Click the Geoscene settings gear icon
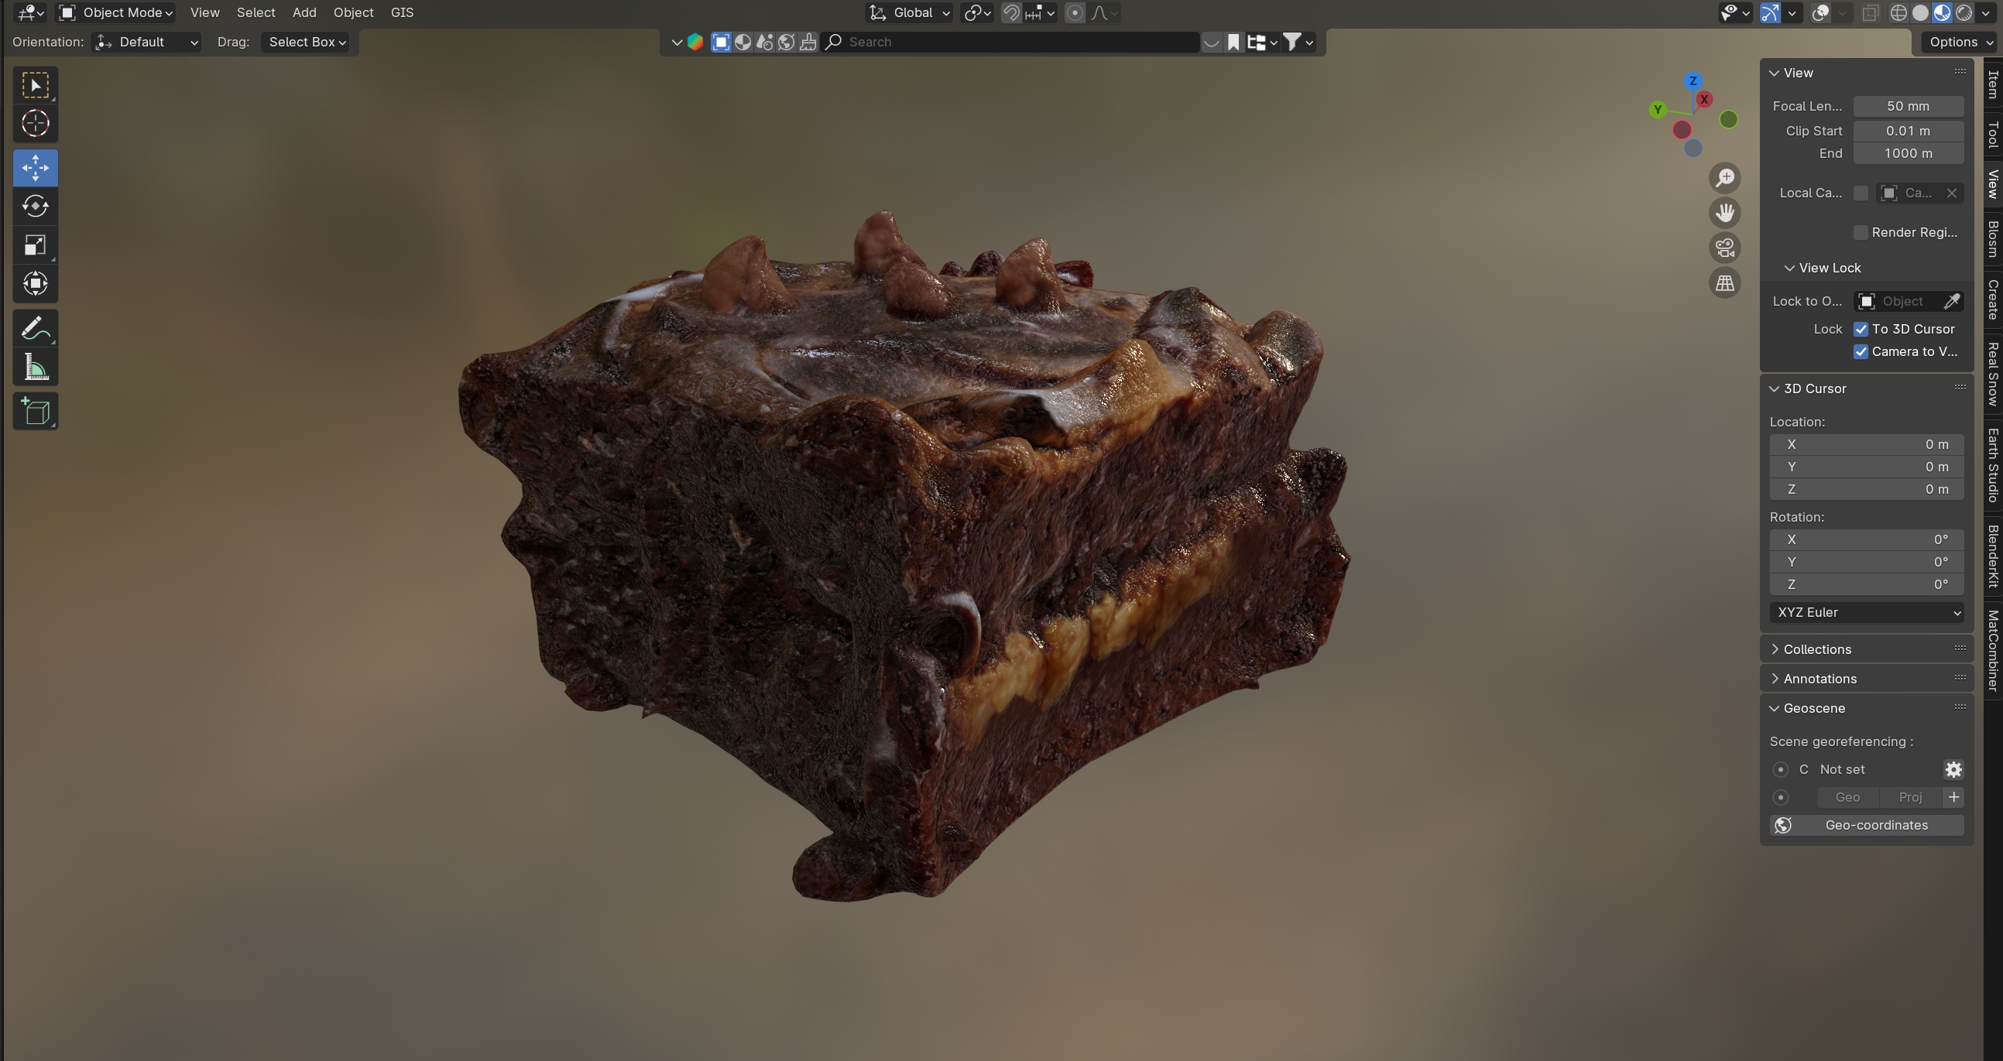Image resolution: width=2003 pixels, height=1061 pixels. point(1953,769)
